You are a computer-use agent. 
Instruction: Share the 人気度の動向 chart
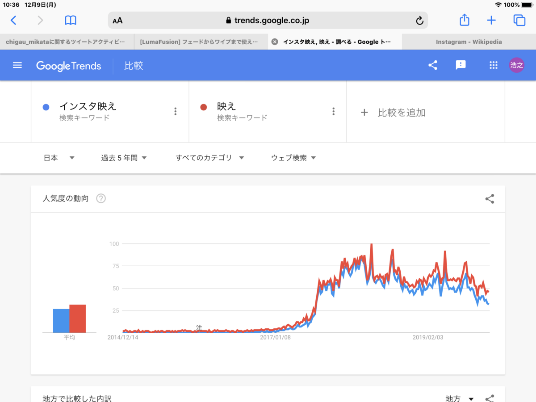[490, 199]
